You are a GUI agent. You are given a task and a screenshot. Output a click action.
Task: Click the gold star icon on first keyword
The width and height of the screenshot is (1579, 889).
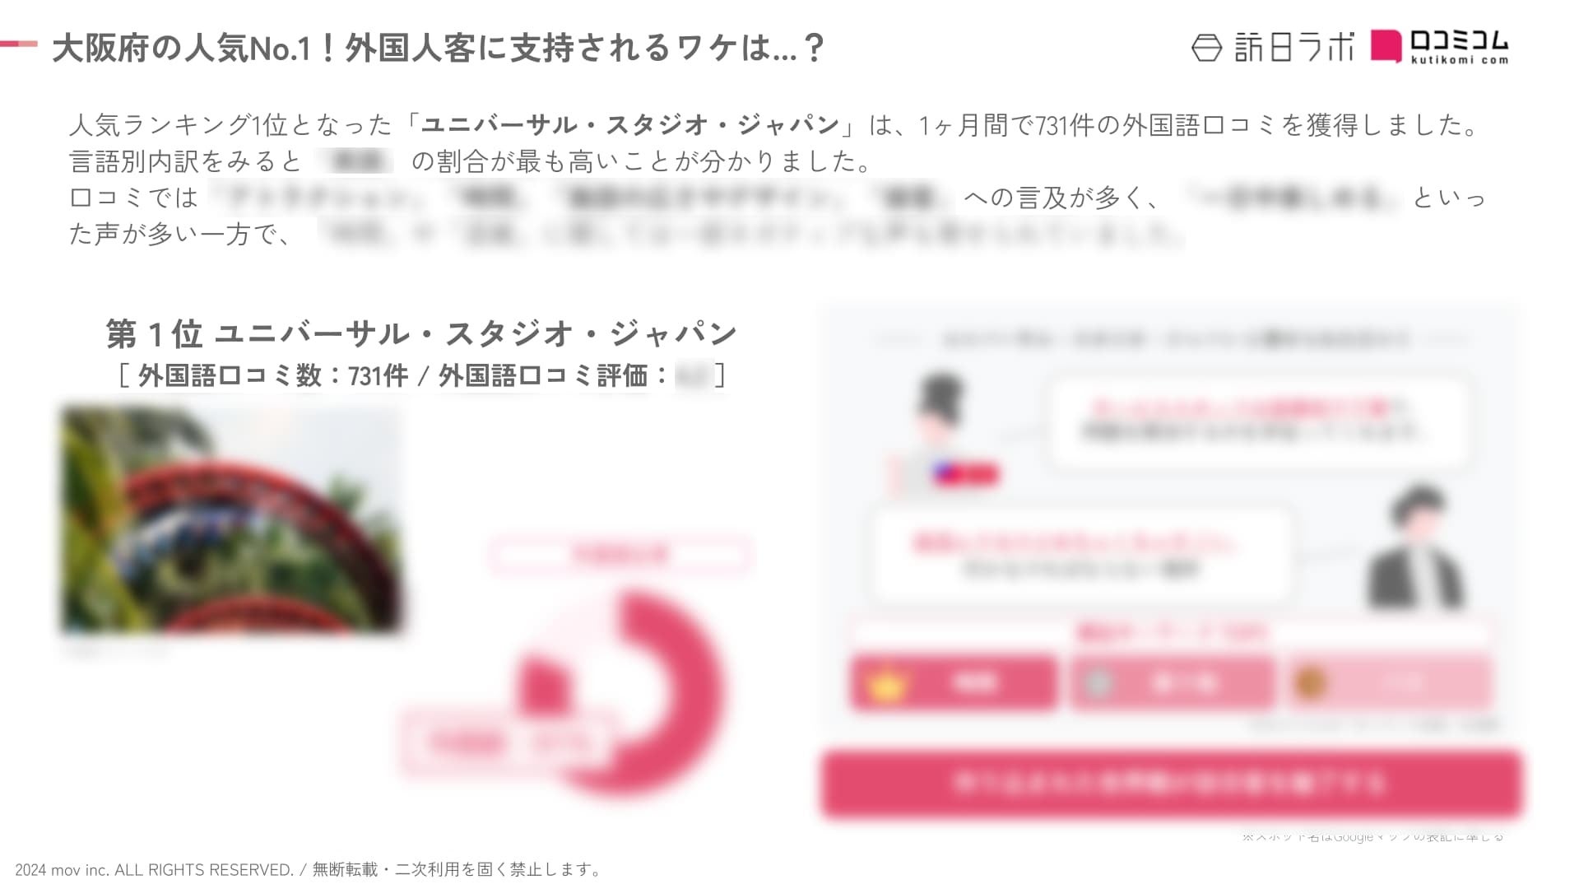pyautogui.click(x=886, y=682)
